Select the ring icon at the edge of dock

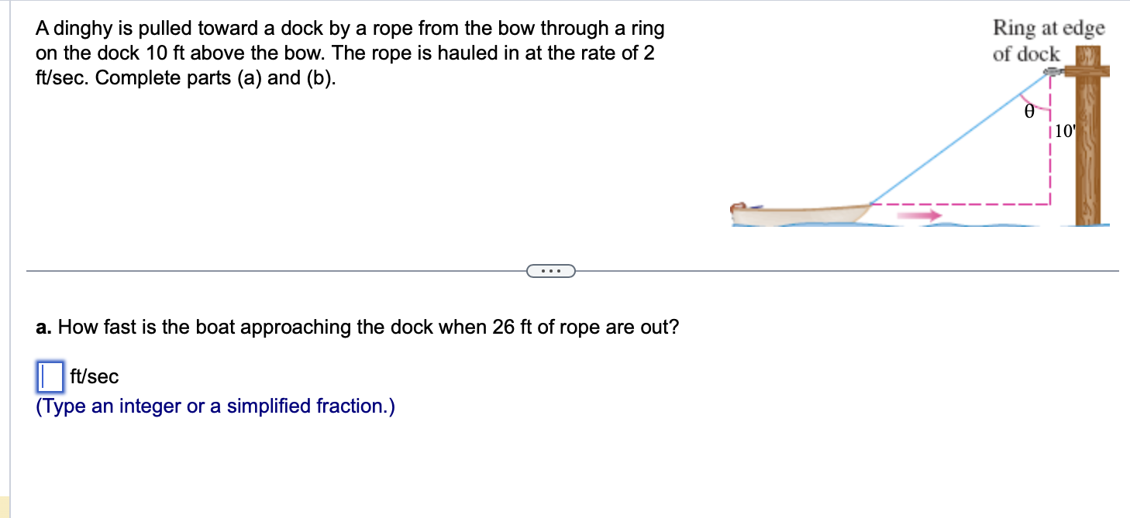click(x=1052, y=70)
